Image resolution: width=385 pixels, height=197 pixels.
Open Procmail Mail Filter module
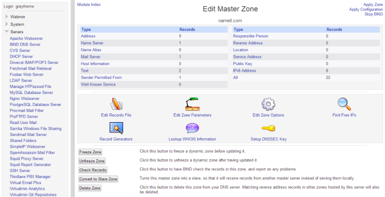(27, 110)
